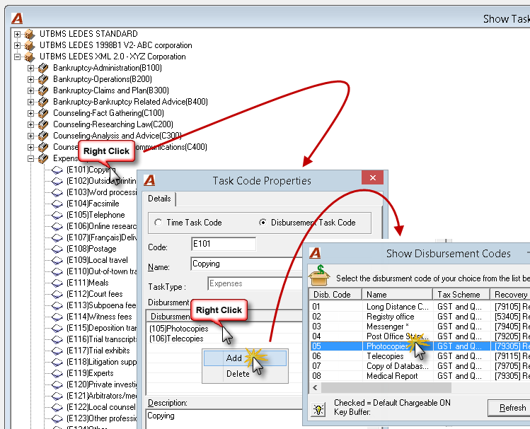Click the Name field containing Copying

click(246, 264)
